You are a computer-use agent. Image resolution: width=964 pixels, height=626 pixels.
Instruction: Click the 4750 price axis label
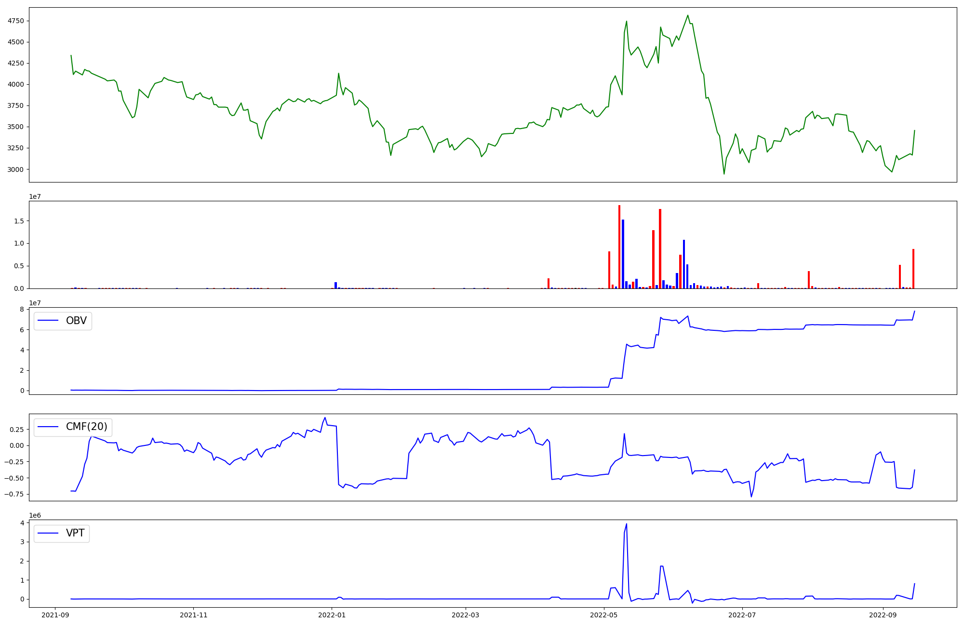(15, 21)
